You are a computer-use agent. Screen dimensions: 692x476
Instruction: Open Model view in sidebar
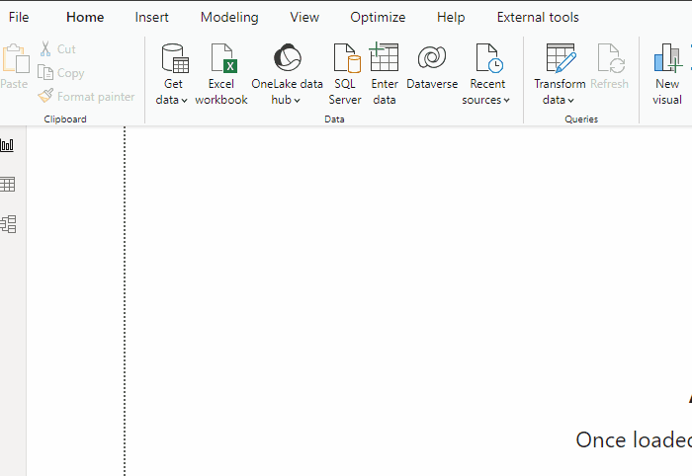(x=8, y=224)
